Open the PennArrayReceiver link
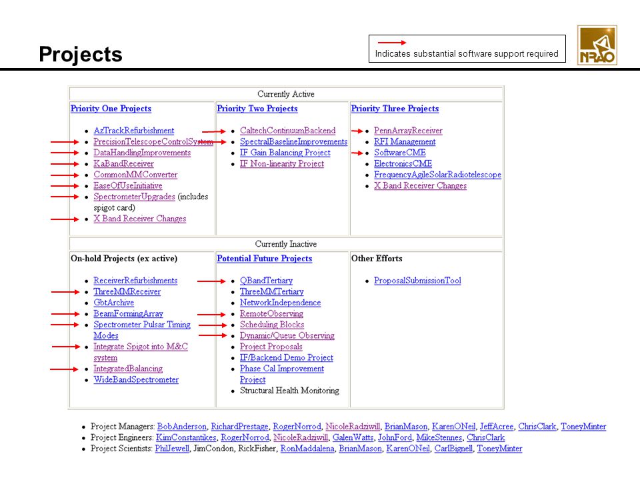This screenshot has height=480, width=640. tap(408, 131)
